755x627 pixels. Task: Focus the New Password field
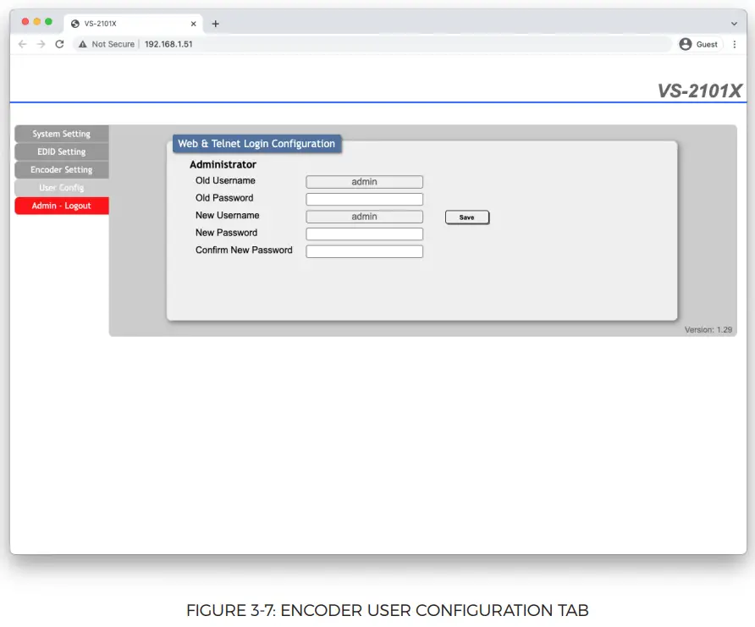tap(365, 234)
